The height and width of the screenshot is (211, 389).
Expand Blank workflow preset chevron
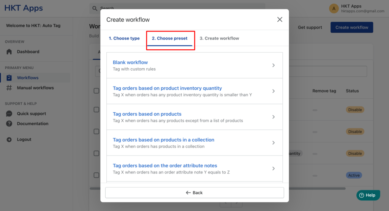click(x=274, y=65)
